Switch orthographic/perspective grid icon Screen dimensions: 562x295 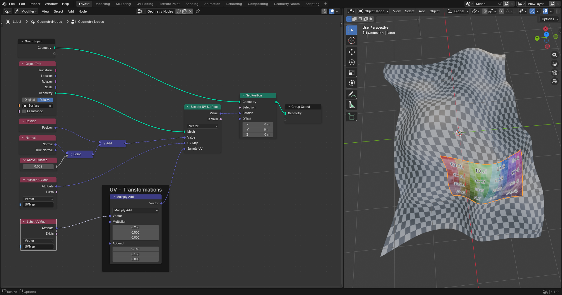pos(554,81)
